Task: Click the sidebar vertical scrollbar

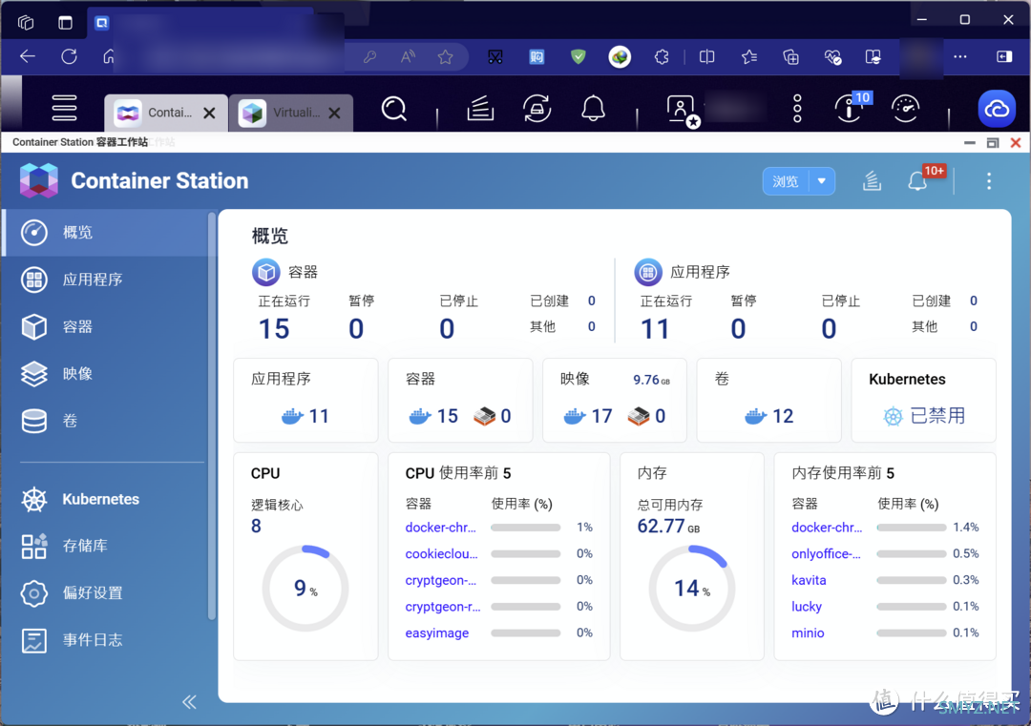Action: click(x=212, y=415)
